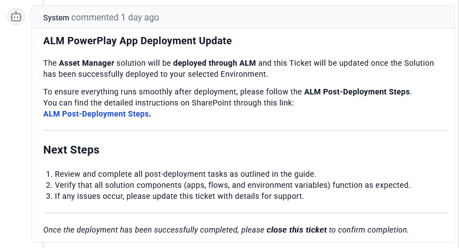Click the divider line above Next Steps
This screenshot has height=248, width=459.
click(x=245, y=131)
